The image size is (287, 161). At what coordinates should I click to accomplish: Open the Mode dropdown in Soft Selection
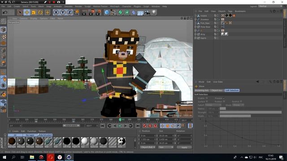238,105
